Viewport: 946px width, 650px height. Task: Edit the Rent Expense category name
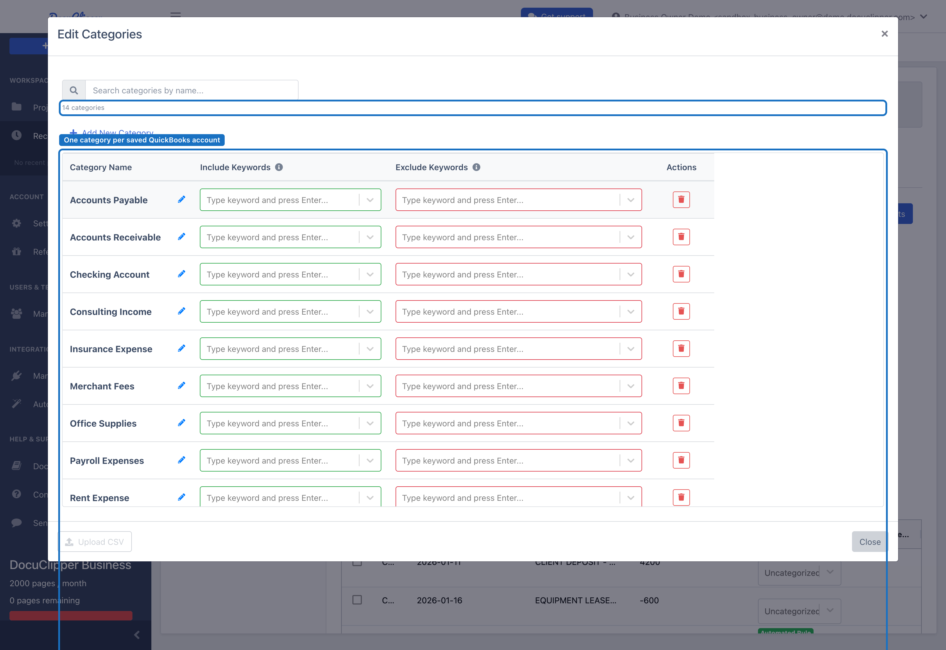pyautogui.click(x=181, y=497)
